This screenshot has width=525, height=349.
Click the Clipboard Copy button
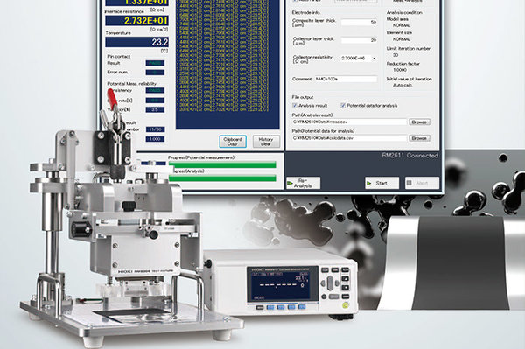click(x=233, y=142)
